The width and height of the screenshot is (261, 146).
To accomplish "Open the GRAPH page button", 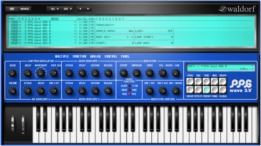I will pos(223,82).
